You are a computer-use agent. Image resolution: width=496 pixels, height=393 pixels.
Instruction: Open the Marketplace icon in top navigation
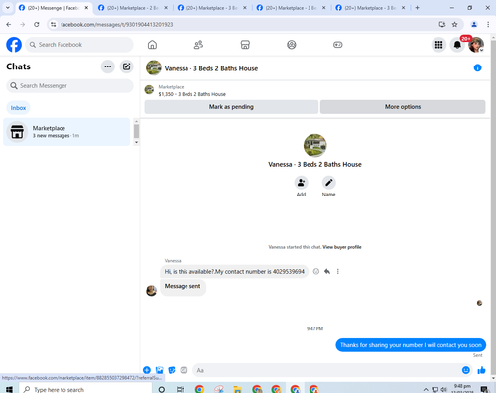click(x=245, y=45)
